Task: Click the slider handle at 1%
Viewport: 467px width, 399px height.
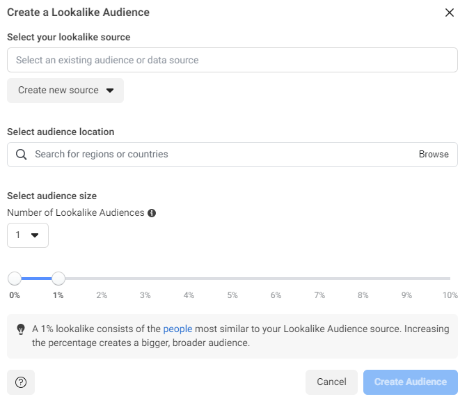Action: [58, 279]
